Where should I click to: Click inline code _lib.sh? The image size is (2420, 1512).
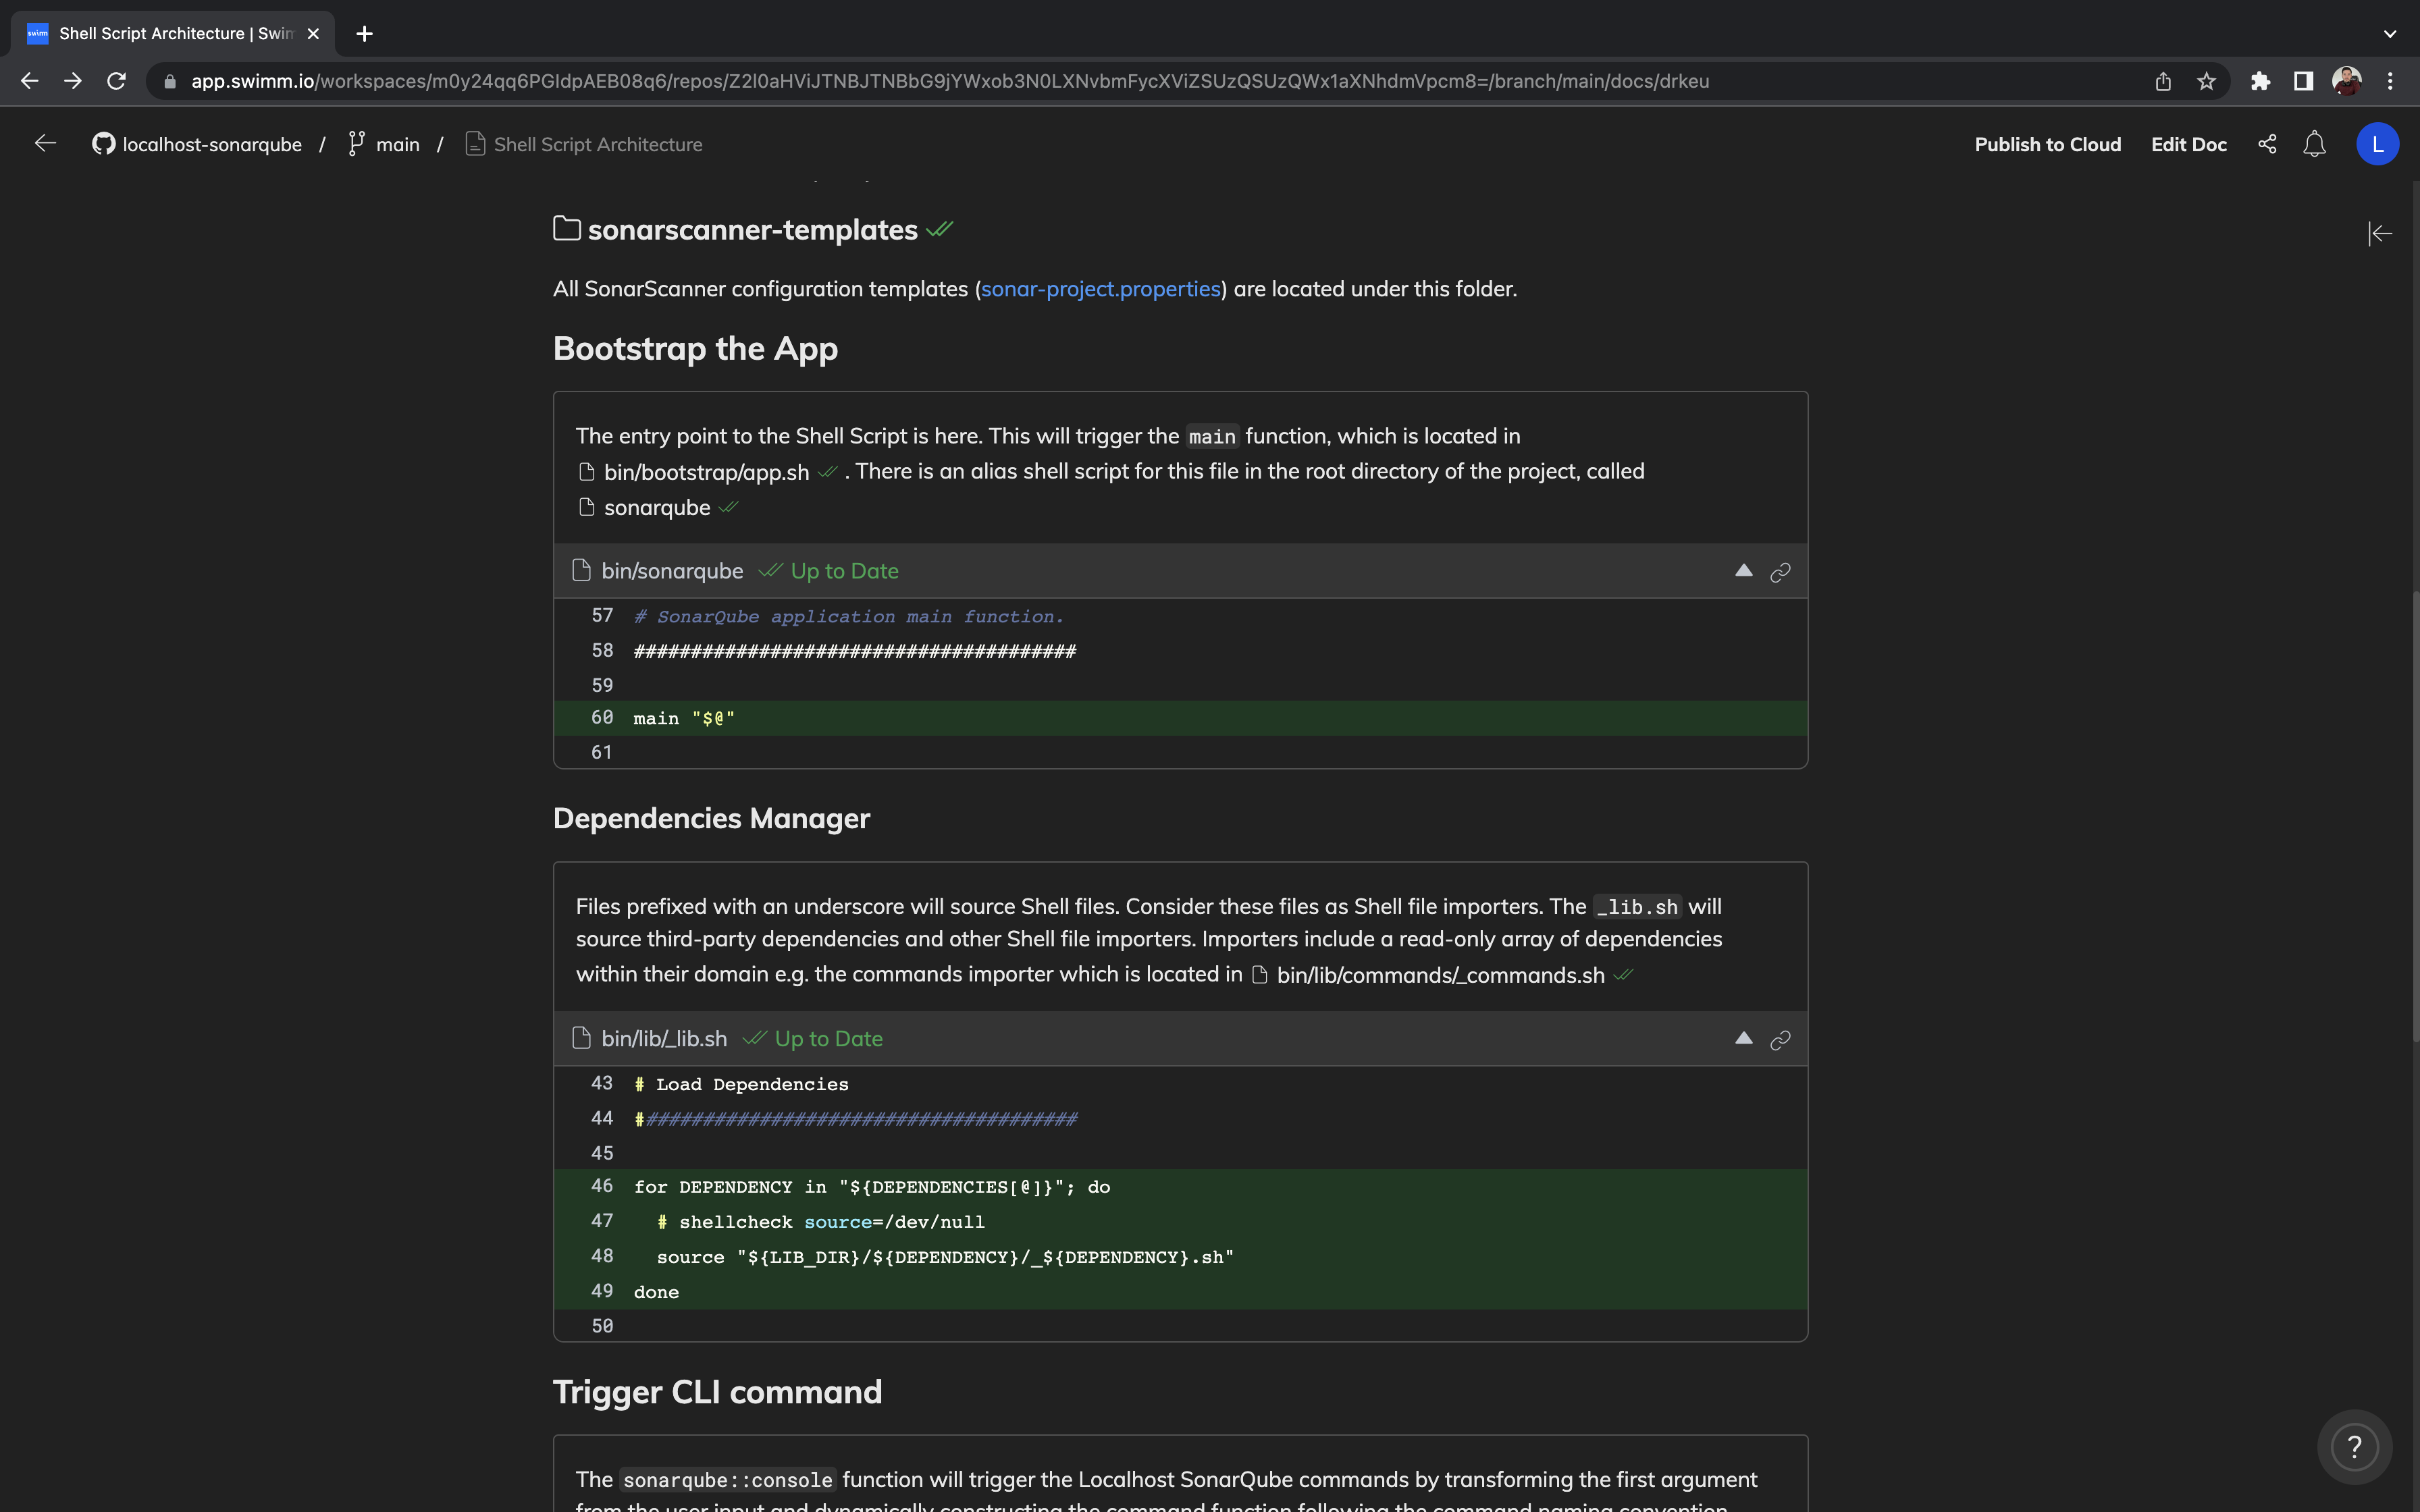point(1637,907)
